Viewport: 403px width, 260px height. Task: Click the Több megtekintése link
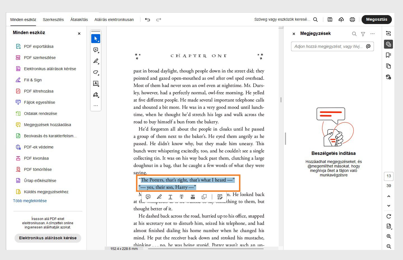pos(30,201)
